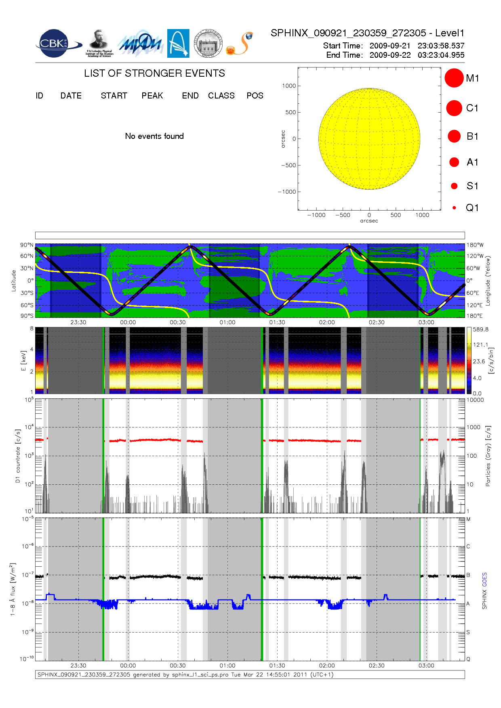The image size is (501, 708).
Task: Click the CLASS column header
Action: pos(221,96)
